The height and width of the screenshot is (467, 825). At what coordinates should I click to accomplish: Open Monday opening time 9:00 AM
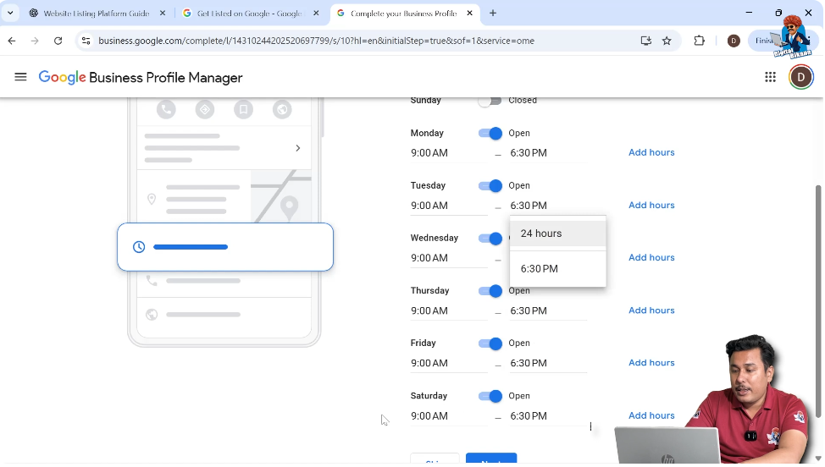coord(449,153)
